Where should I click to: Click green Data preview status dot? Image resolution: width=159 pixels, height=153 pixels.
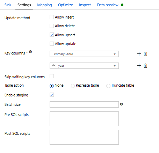[122, 5]
